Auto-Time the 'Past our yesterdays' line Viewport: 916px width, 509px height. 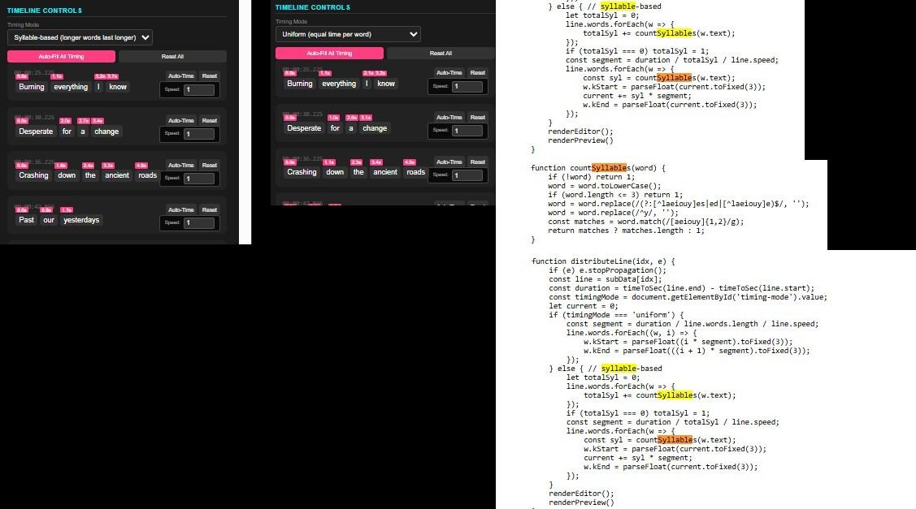click(180, 210)
